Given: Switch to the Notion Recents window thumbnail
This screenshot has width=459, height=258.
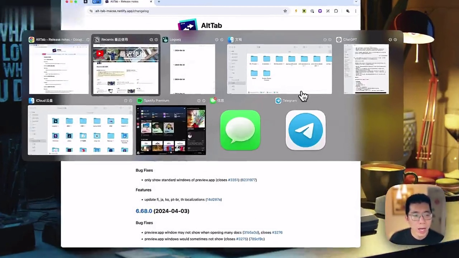Looking at the screenshot, I should point(126,69).
